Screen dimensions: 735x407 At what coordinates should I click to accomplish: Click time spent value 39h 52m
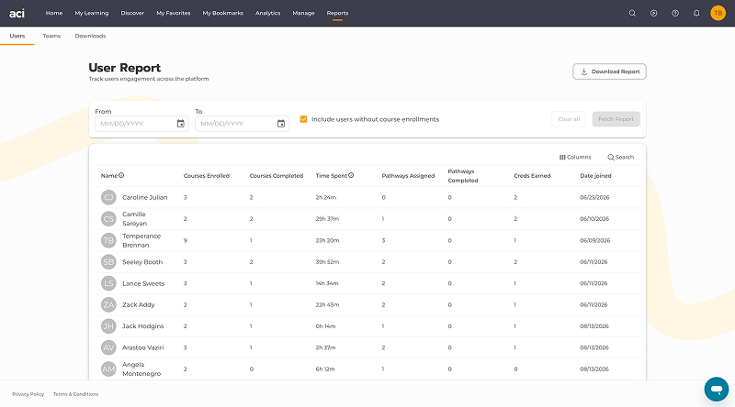[327, 262]
